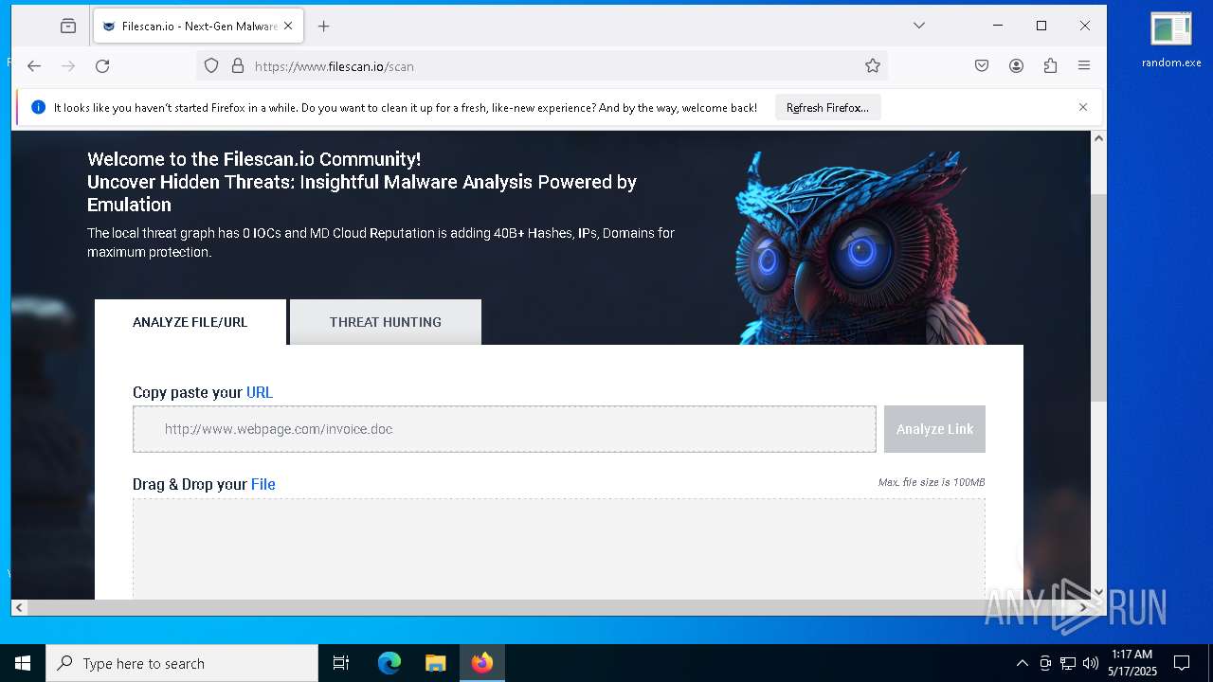Open a new tab with plus button
Image resolution: width=1213 pixels, height=682 pixels.
tap(323, 27)
